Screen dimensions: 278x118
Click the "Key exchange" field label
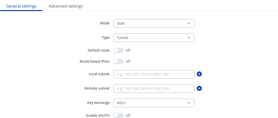click(98, 103)
